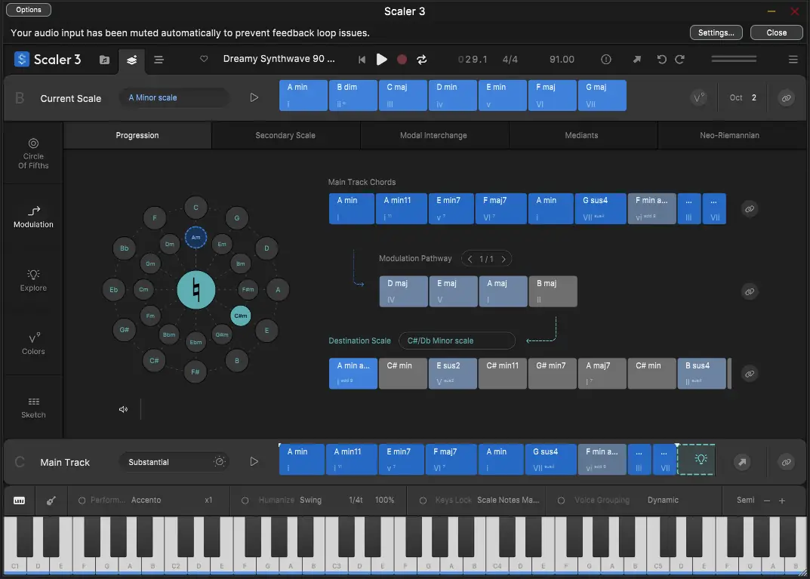Toggle the V9 chord extensions icon in Current Scale
Screen dimensions: 810x579
pos(698,97)
